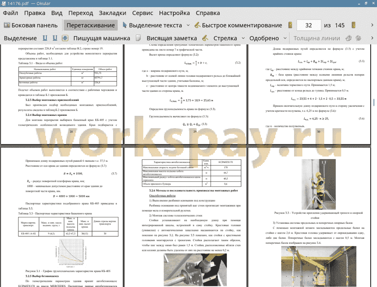Click page 29 with crane formula 3.2

click(185, 94)
